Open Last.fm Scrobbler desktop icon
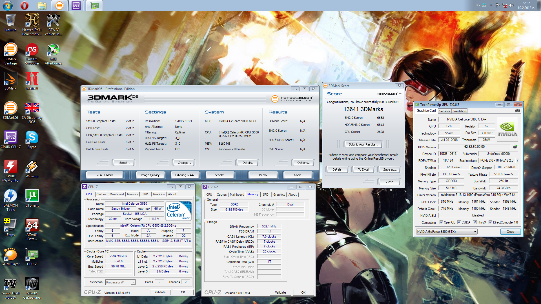 tap(32, 54)
